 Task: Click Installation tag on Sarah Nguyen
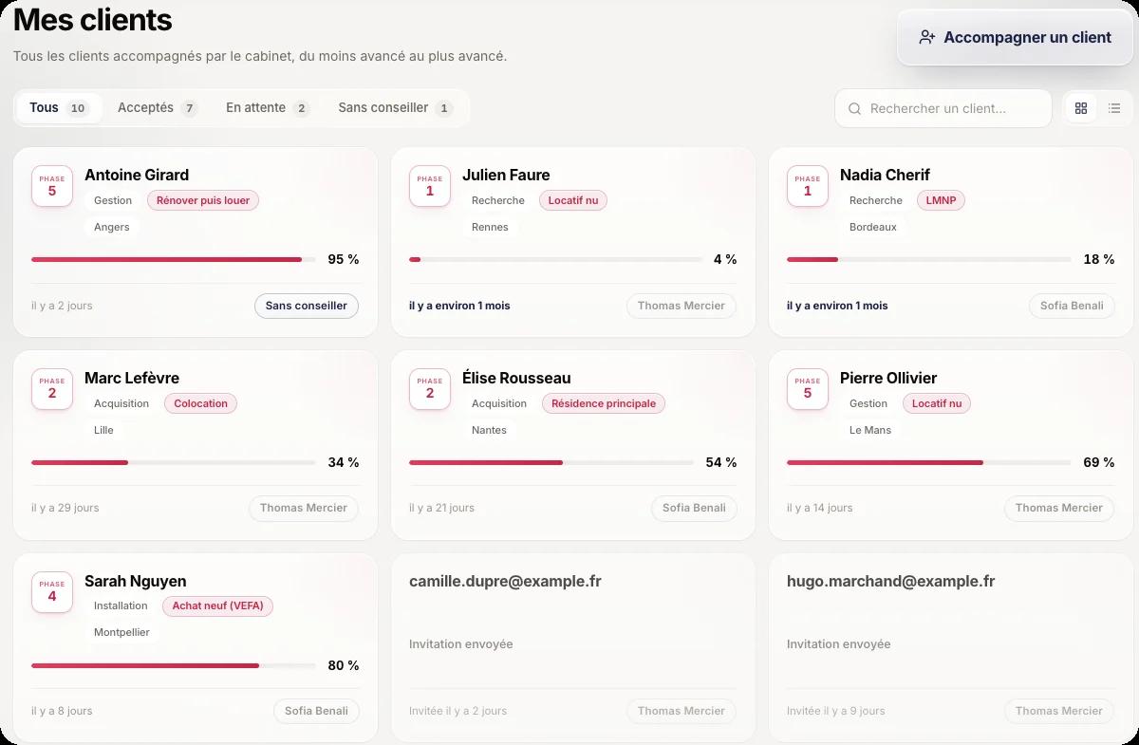click(121, 605)
